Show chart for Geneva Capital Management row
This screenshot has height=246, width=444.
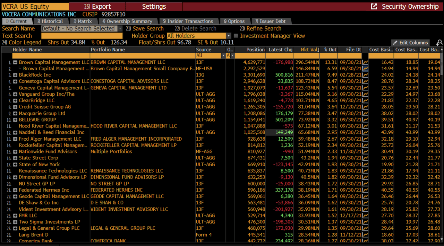[x=365, y=88]
